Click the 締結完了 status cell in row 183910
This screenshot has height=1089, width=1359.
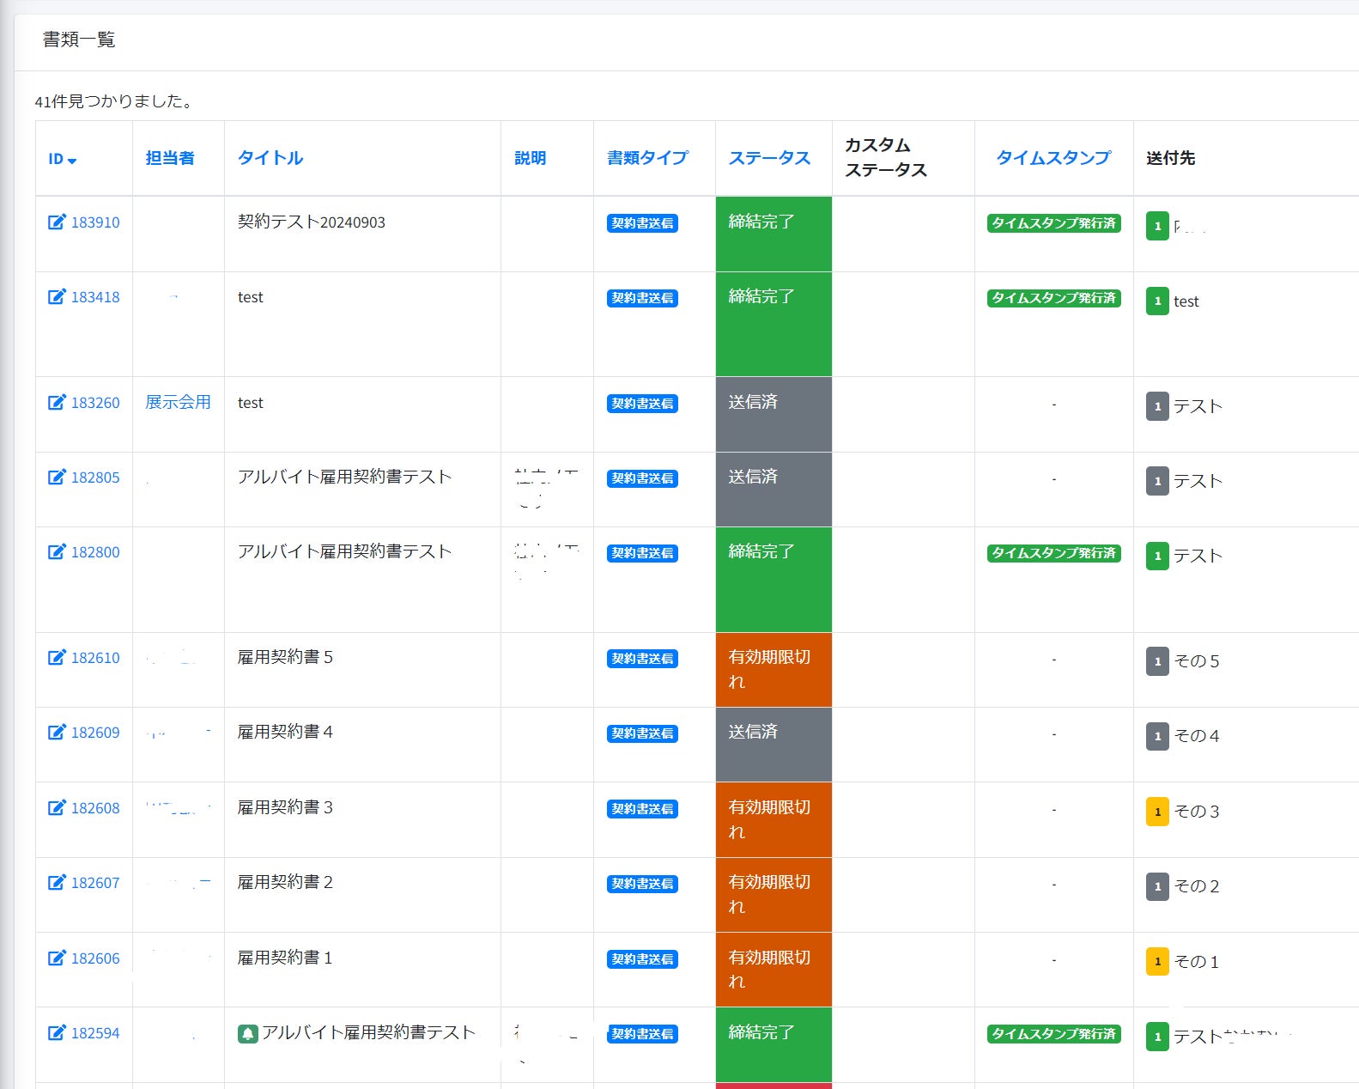pos(774,234)
